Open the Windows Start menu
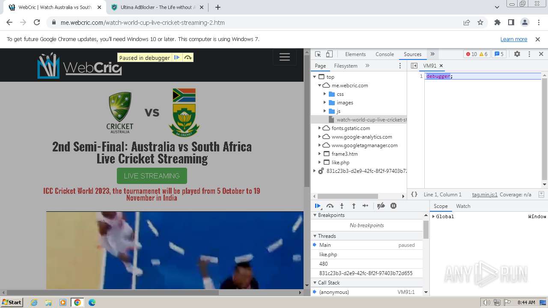The image size is (548, 308). pos(12,302)
